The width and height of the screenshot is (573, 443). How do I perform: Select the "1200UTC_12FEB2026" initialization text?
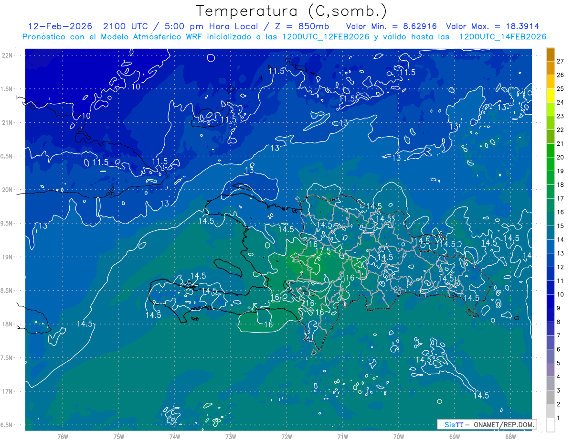327,37
